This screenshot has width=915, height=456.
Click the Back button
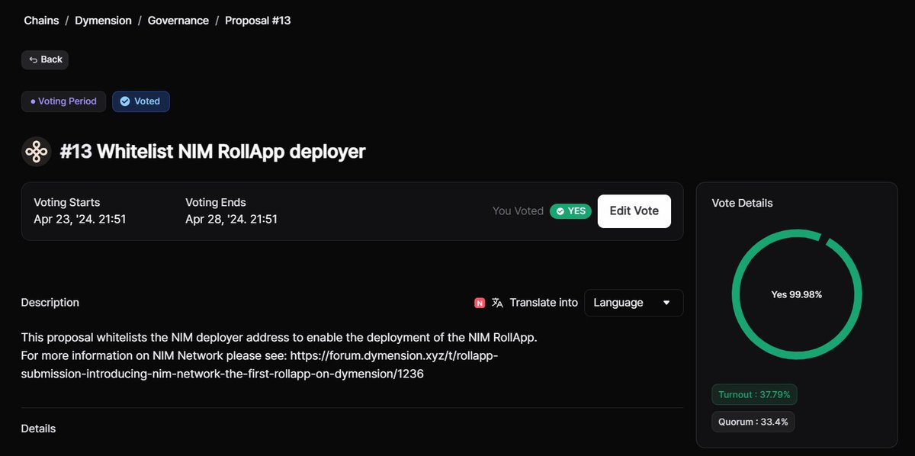(x=45, y=59)
